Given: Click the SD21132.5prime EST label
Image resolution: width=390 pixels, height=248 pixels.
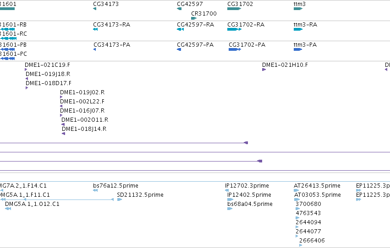Looking at the screenshot, I should point(140,195).
